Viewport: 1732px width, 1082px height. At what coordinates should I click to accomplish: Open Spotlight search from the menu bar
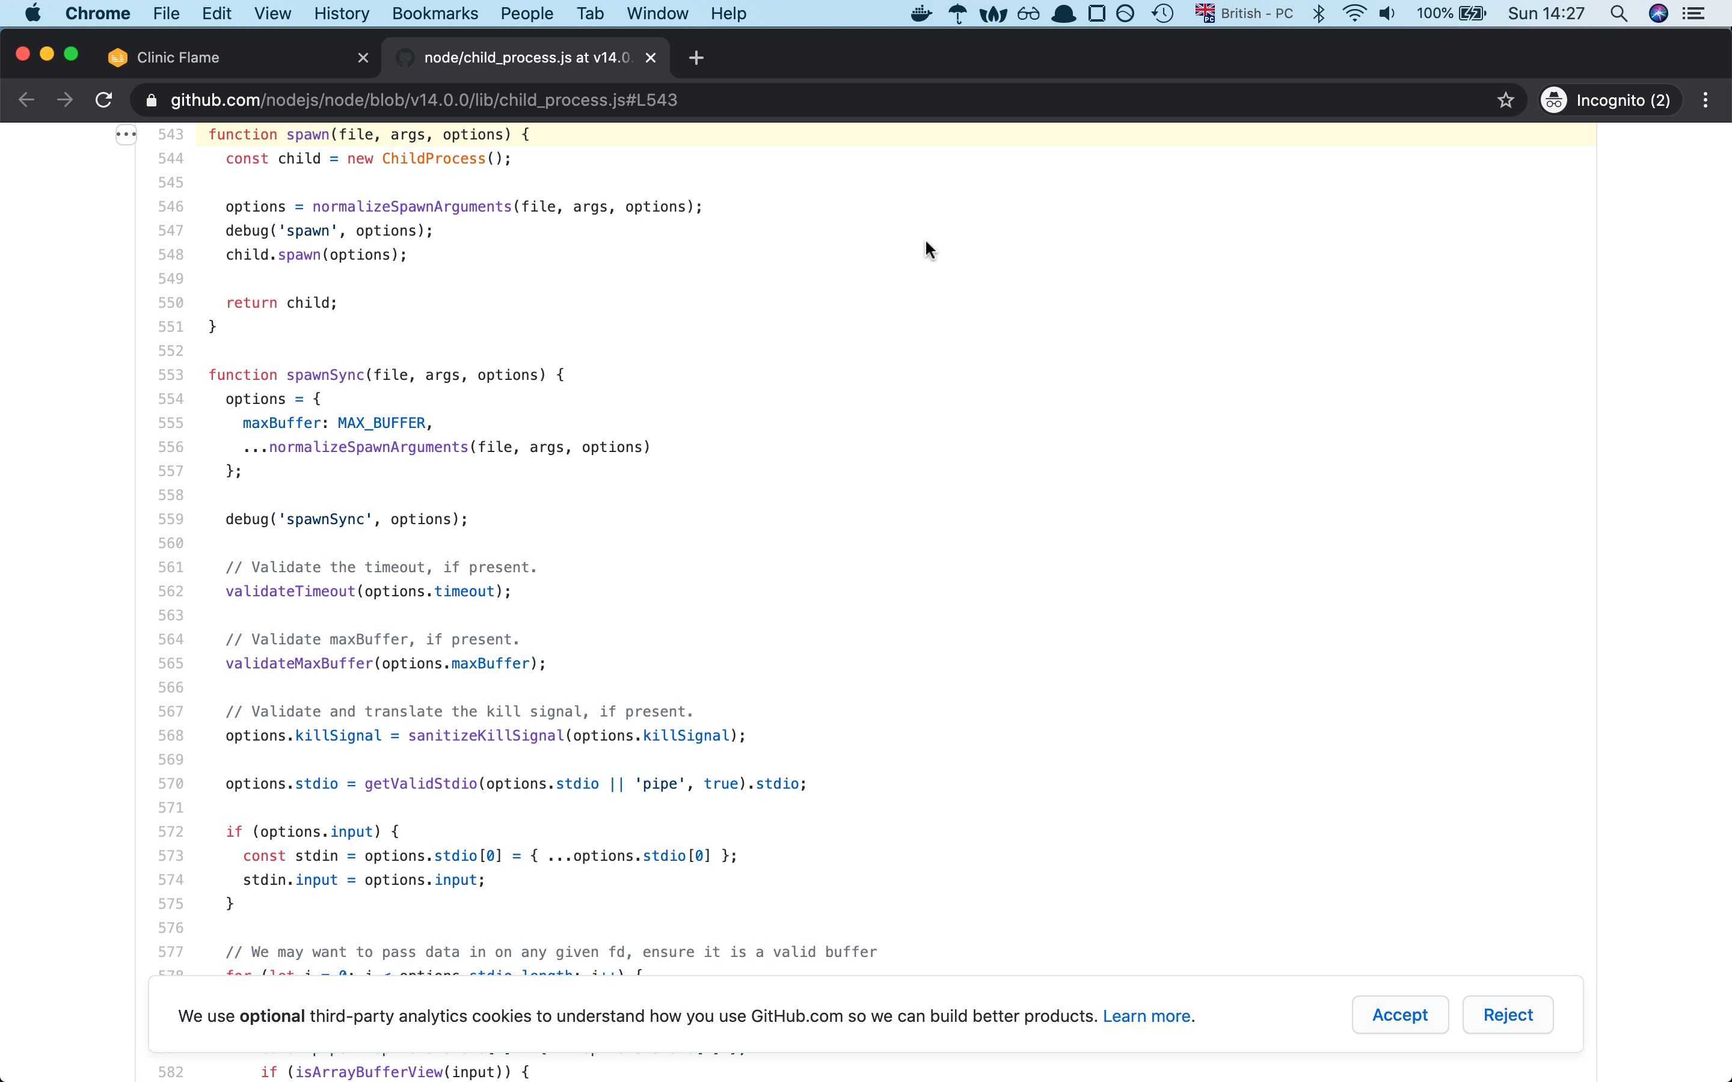(1619, 13)
